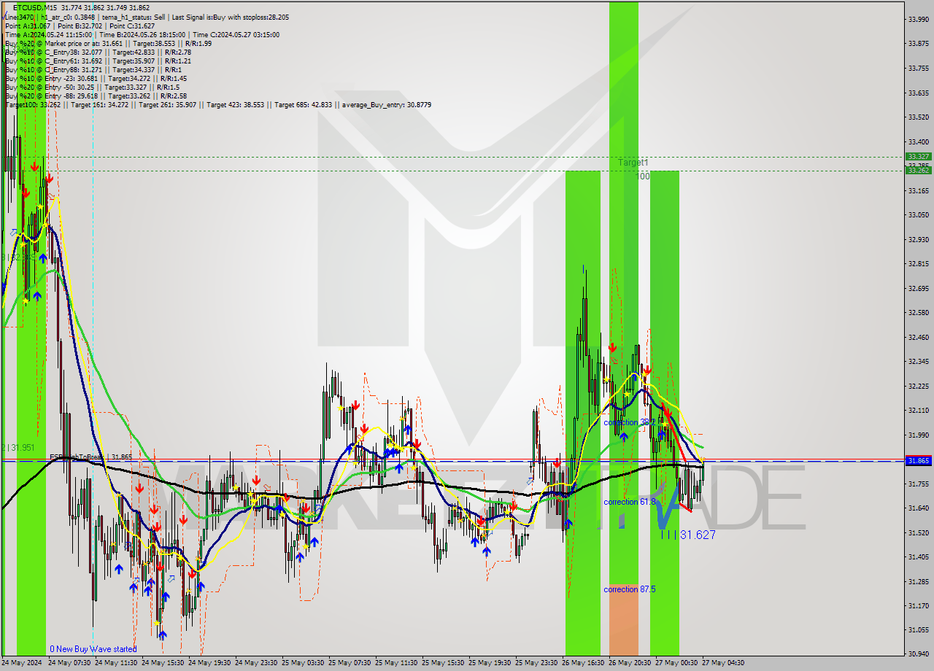Select the 'C_Entry61: 31.692' line
The image size is (934, 671).
point(98,61)
